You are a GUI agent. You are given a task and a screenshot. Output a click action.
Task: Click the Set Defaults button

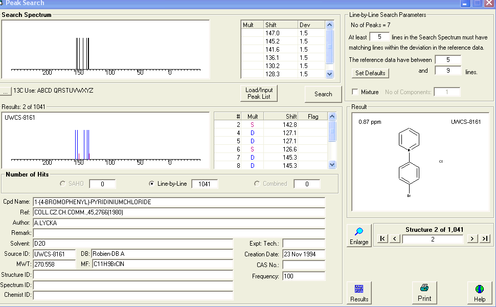370,73
